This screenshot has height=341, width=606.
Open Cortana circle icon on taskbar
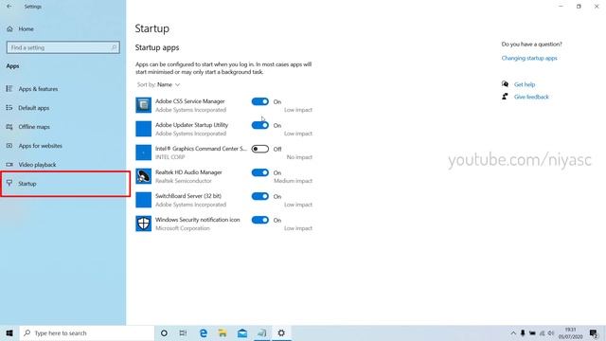point(164,332)
